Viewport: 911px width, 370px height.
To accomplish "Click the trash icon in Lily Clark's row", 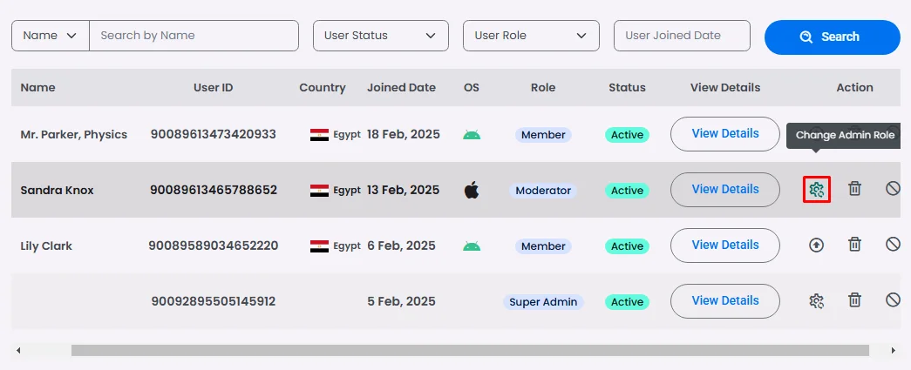I will [855, 245].
